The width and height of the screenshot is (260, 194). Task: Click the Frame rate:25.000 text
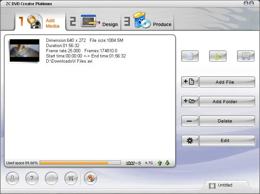[63, 51]
